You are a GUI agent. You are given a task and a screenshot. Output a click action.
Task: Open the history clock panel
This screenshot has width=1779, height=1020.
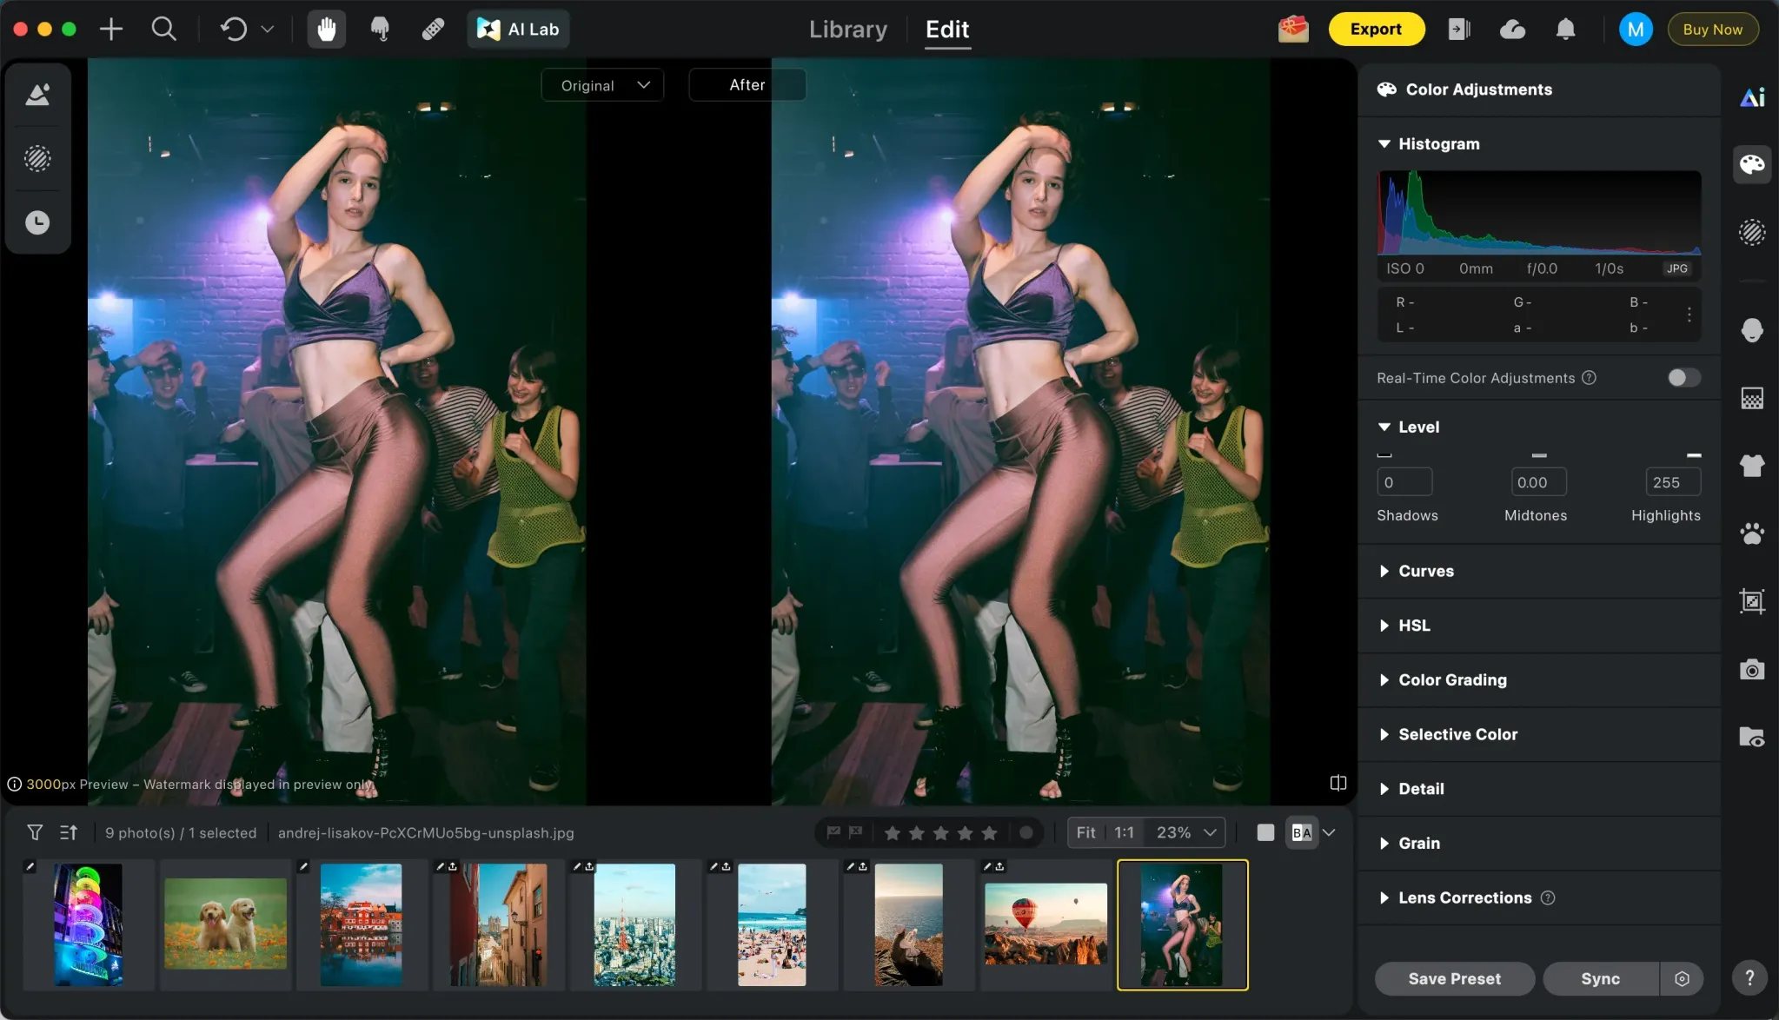[37, 222]
